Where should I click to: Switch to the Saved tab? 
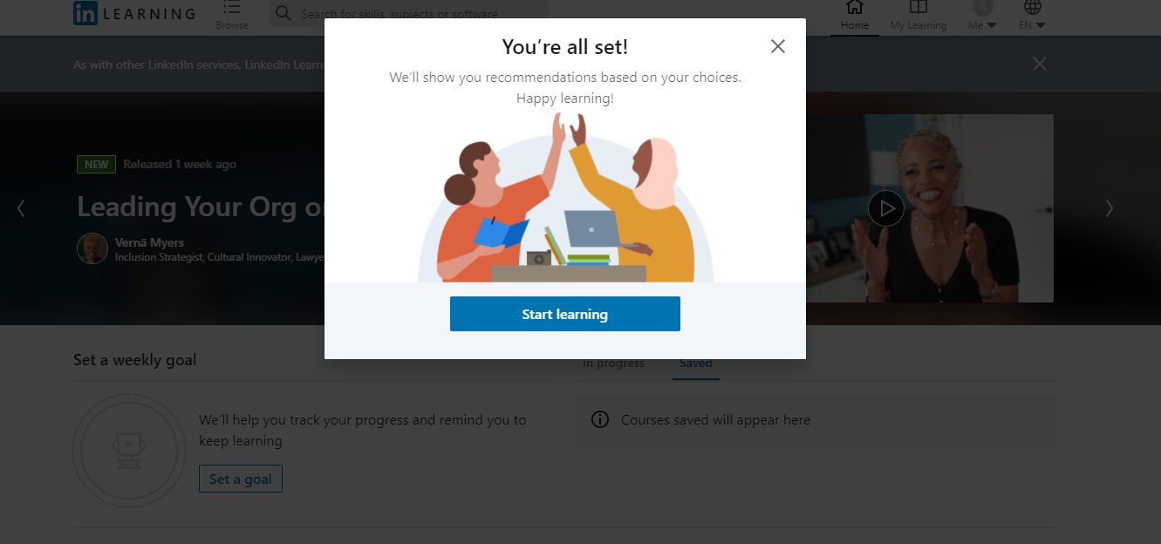(x=696, y=363)
